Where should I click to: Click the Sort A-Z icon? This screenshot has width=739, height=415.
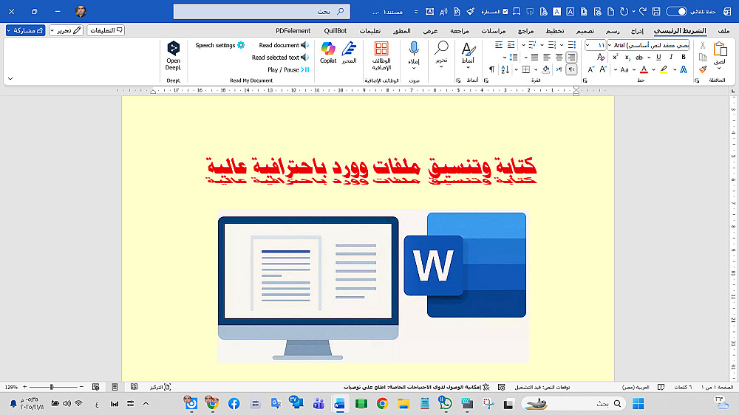(505, 69)
